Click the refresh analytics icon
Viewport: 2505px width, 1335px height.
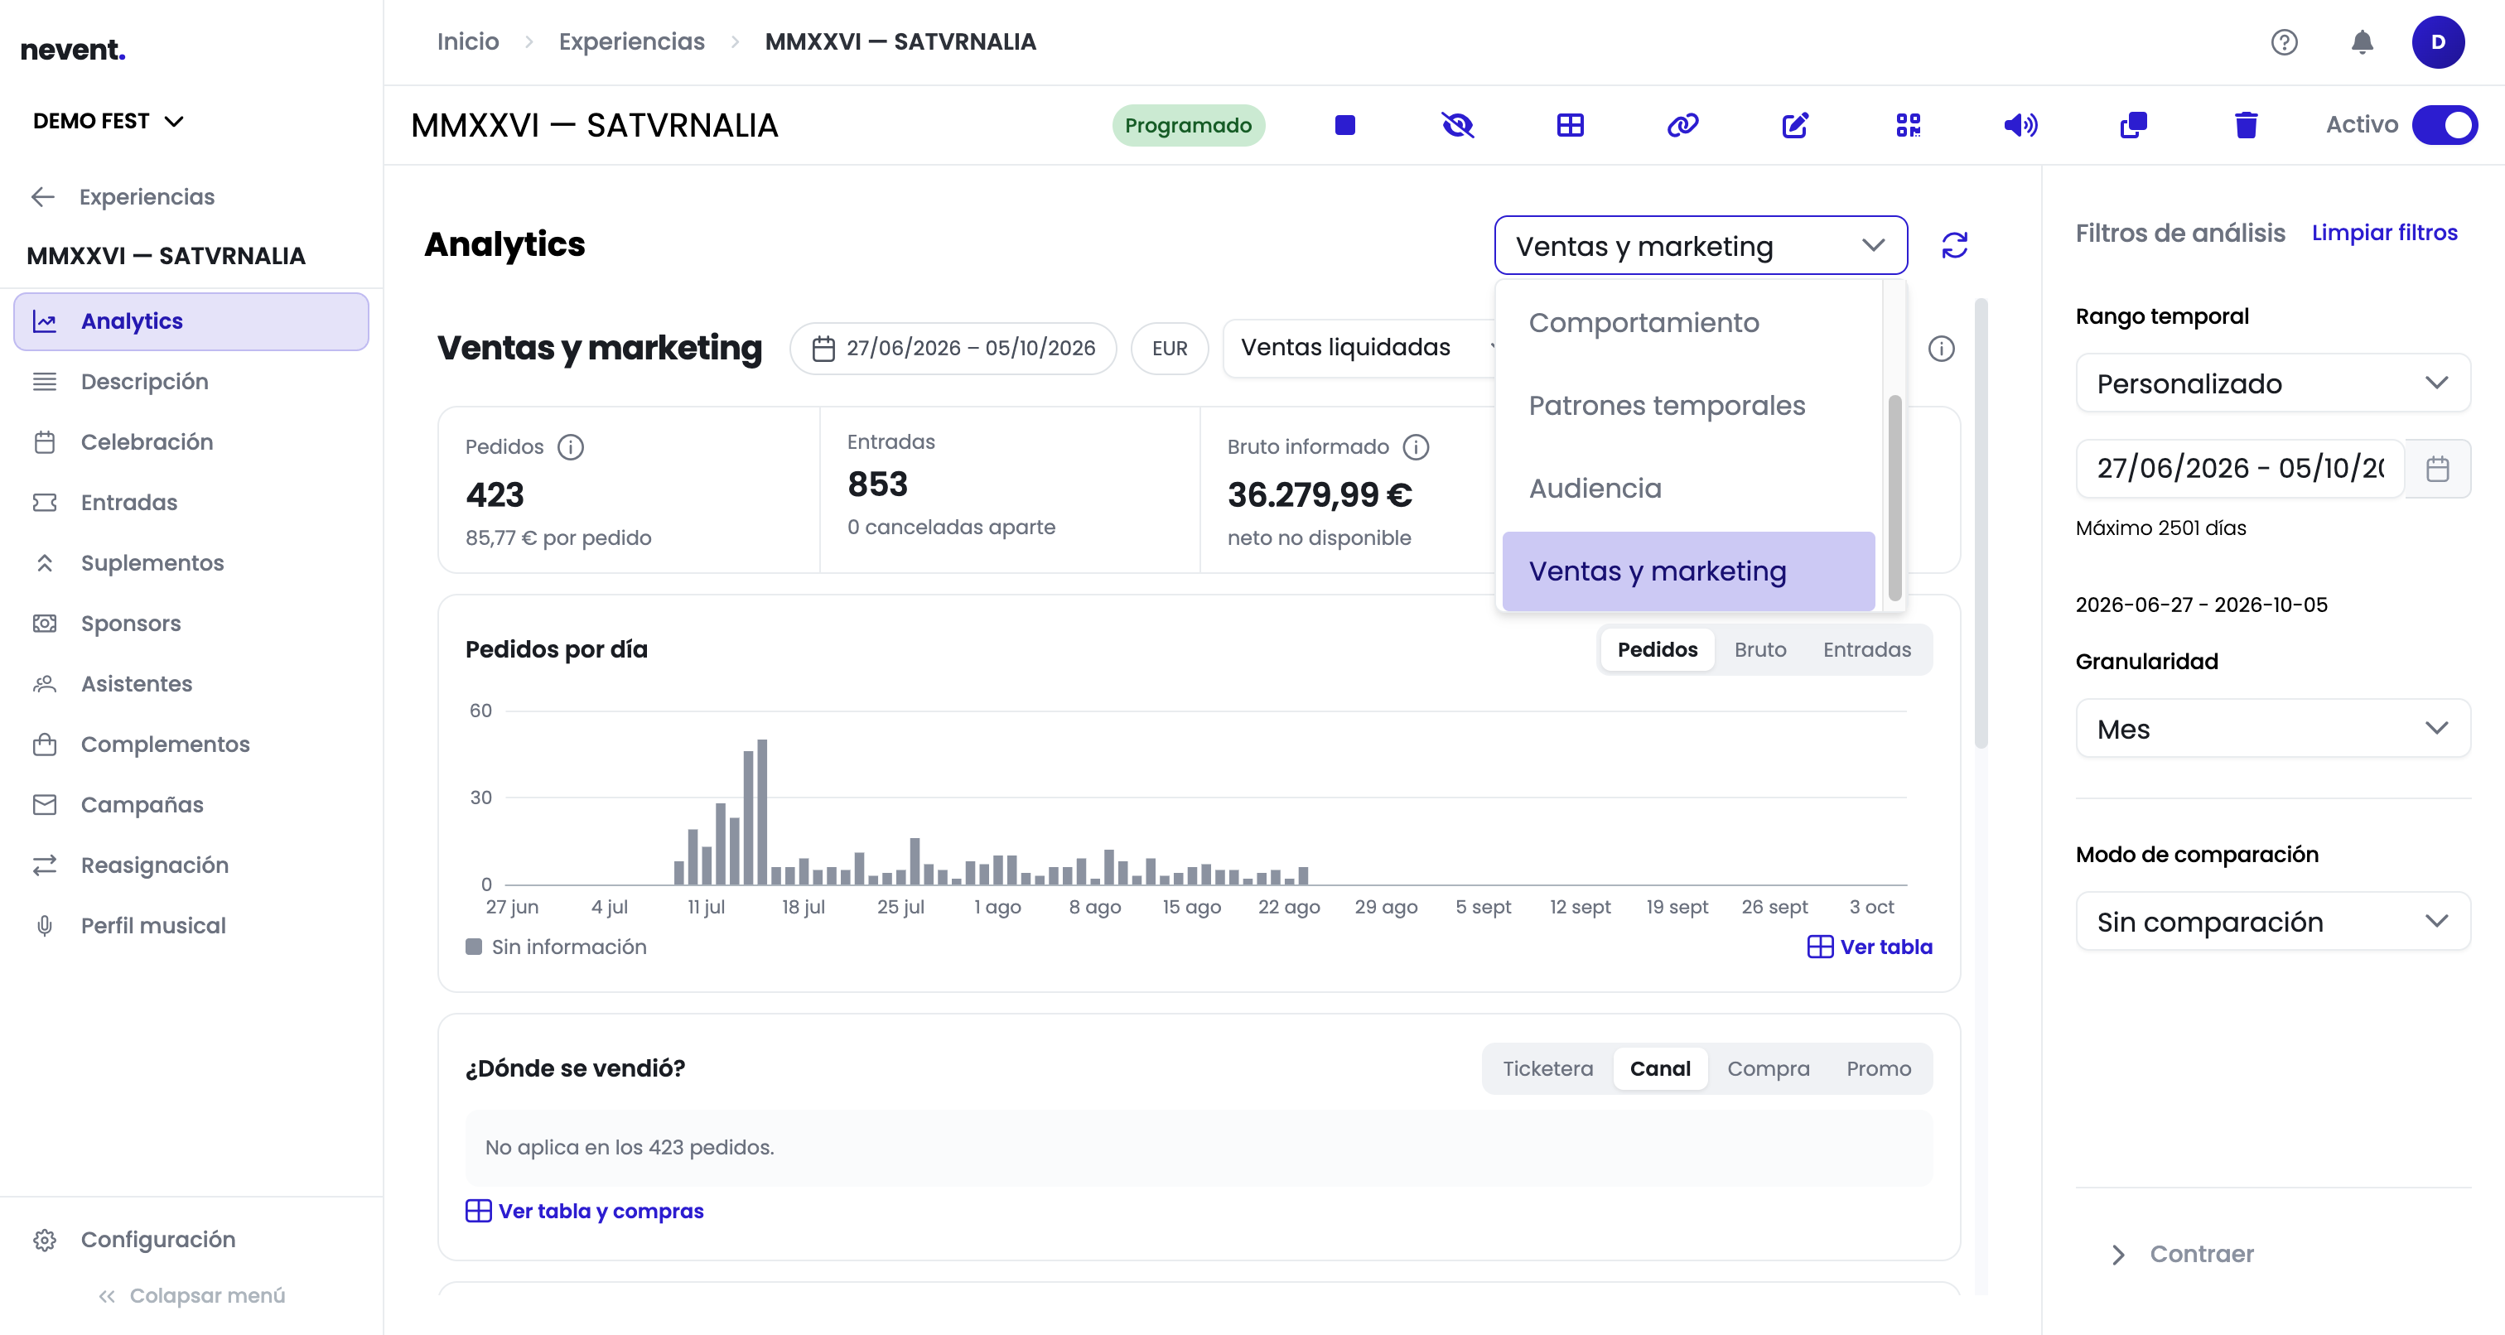(1955, 245)
